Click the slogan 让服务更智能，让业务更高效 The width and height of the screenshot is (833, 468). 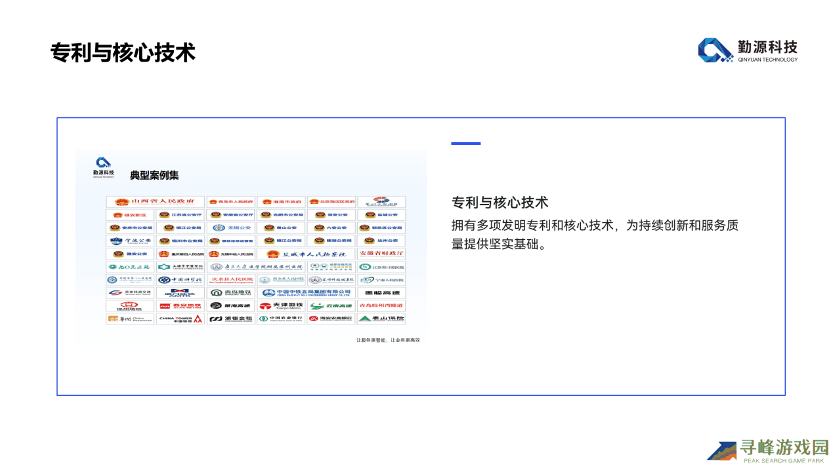(x=388, y=340)
